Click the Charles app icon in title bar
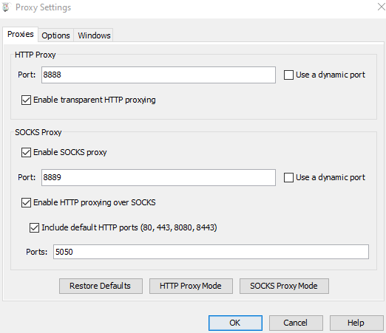 coord(6,7)
